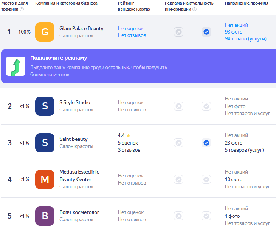
Task: Click 'Нет оценок' for Вопч-косметолог
Action: 131,212
